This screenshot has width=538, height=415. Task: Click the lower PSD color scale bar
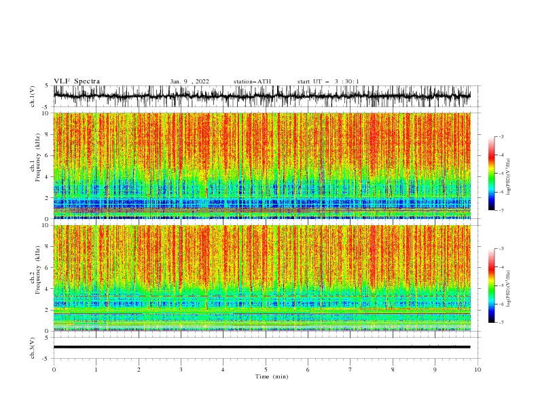(491, 285)
